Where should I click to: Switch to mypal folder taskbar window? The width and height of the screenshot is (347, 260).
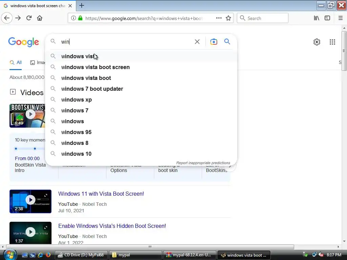point(135,255)
